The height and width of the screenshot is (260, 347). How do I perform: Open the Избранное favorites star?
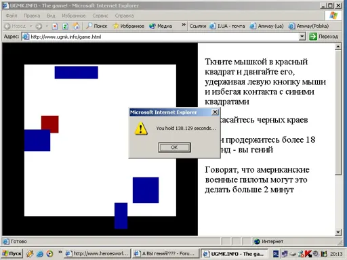tap(129, 26)
